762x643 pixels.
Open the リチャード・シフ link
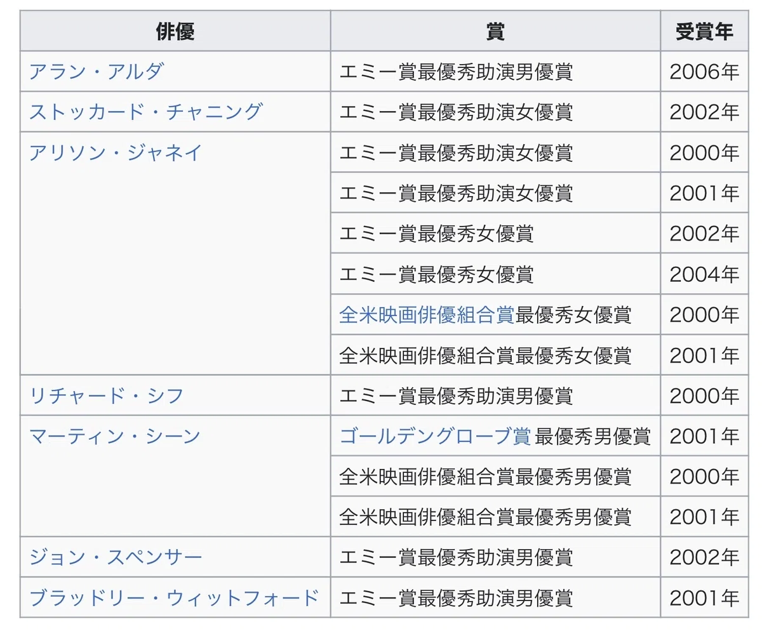[107, 395]
